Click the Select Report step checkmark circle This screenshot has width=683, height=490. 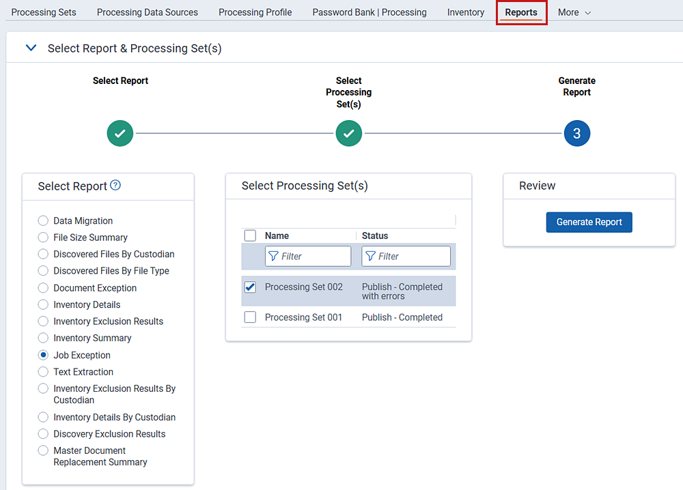120,134
